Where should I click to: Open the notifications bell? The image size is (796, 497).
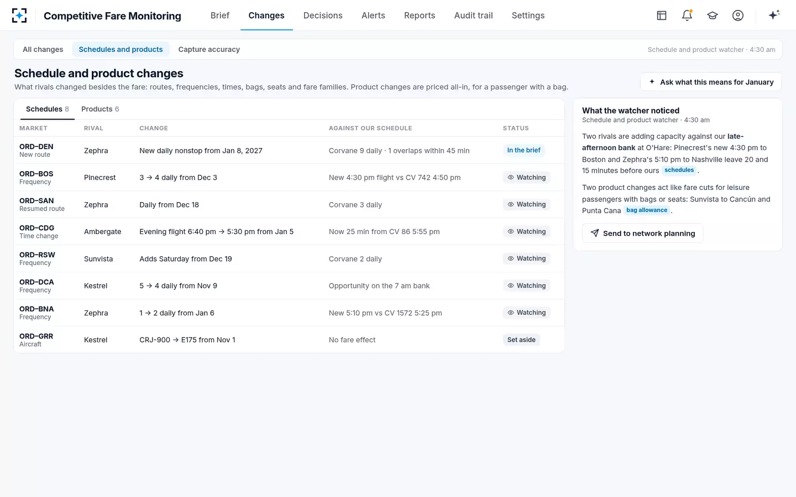(687, 15)
